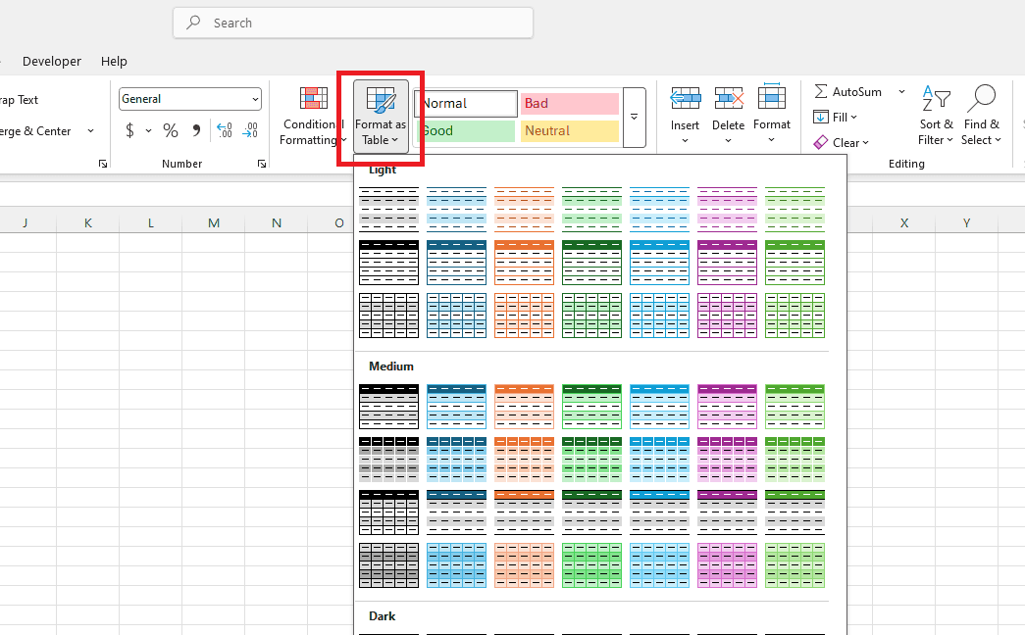1025x635 pixels.
Task: Open the Format as Table gallery
Action: pyautogui.click(x=382, y=117)
